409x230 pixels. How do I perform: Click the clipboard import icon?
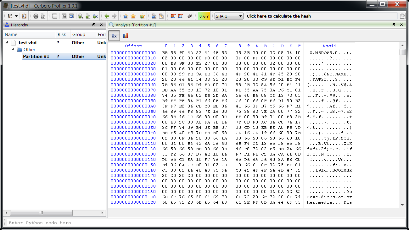click(24, 16)
